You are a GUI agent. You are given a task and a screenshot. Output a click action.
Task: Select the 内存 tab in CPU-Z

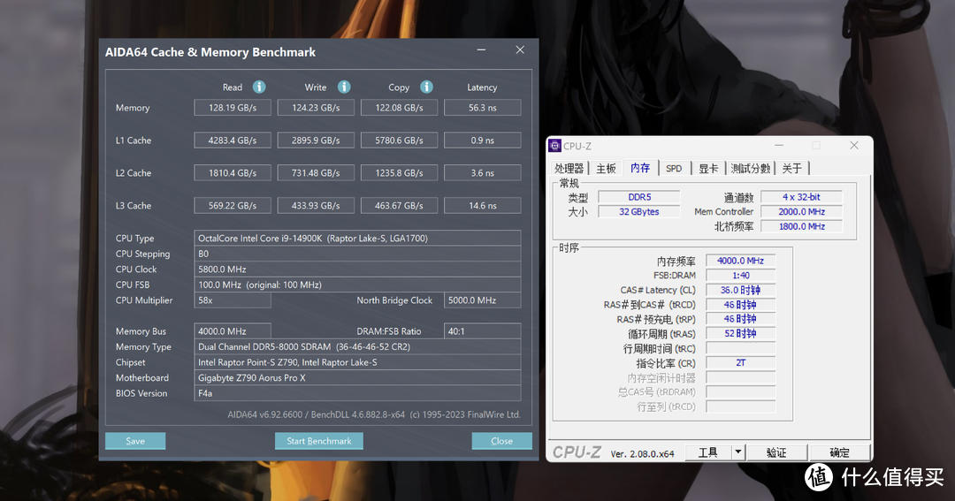tap(640, 167)
